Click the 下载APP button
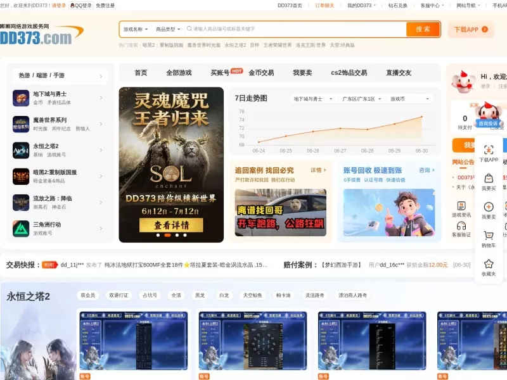 [x=471, y=29]
